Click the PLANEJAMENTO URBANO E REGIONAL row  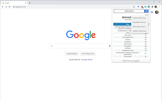(x=131, y=54)
